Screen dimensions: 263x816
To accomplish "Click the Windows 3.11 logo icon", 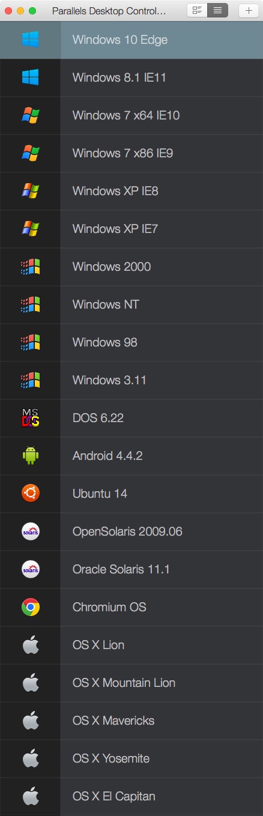I will pos(30,380).
